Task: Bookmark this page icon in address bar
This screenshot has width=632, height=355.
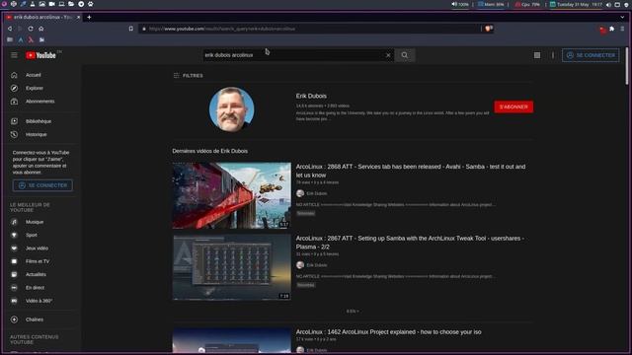Action: pos(131,29)
